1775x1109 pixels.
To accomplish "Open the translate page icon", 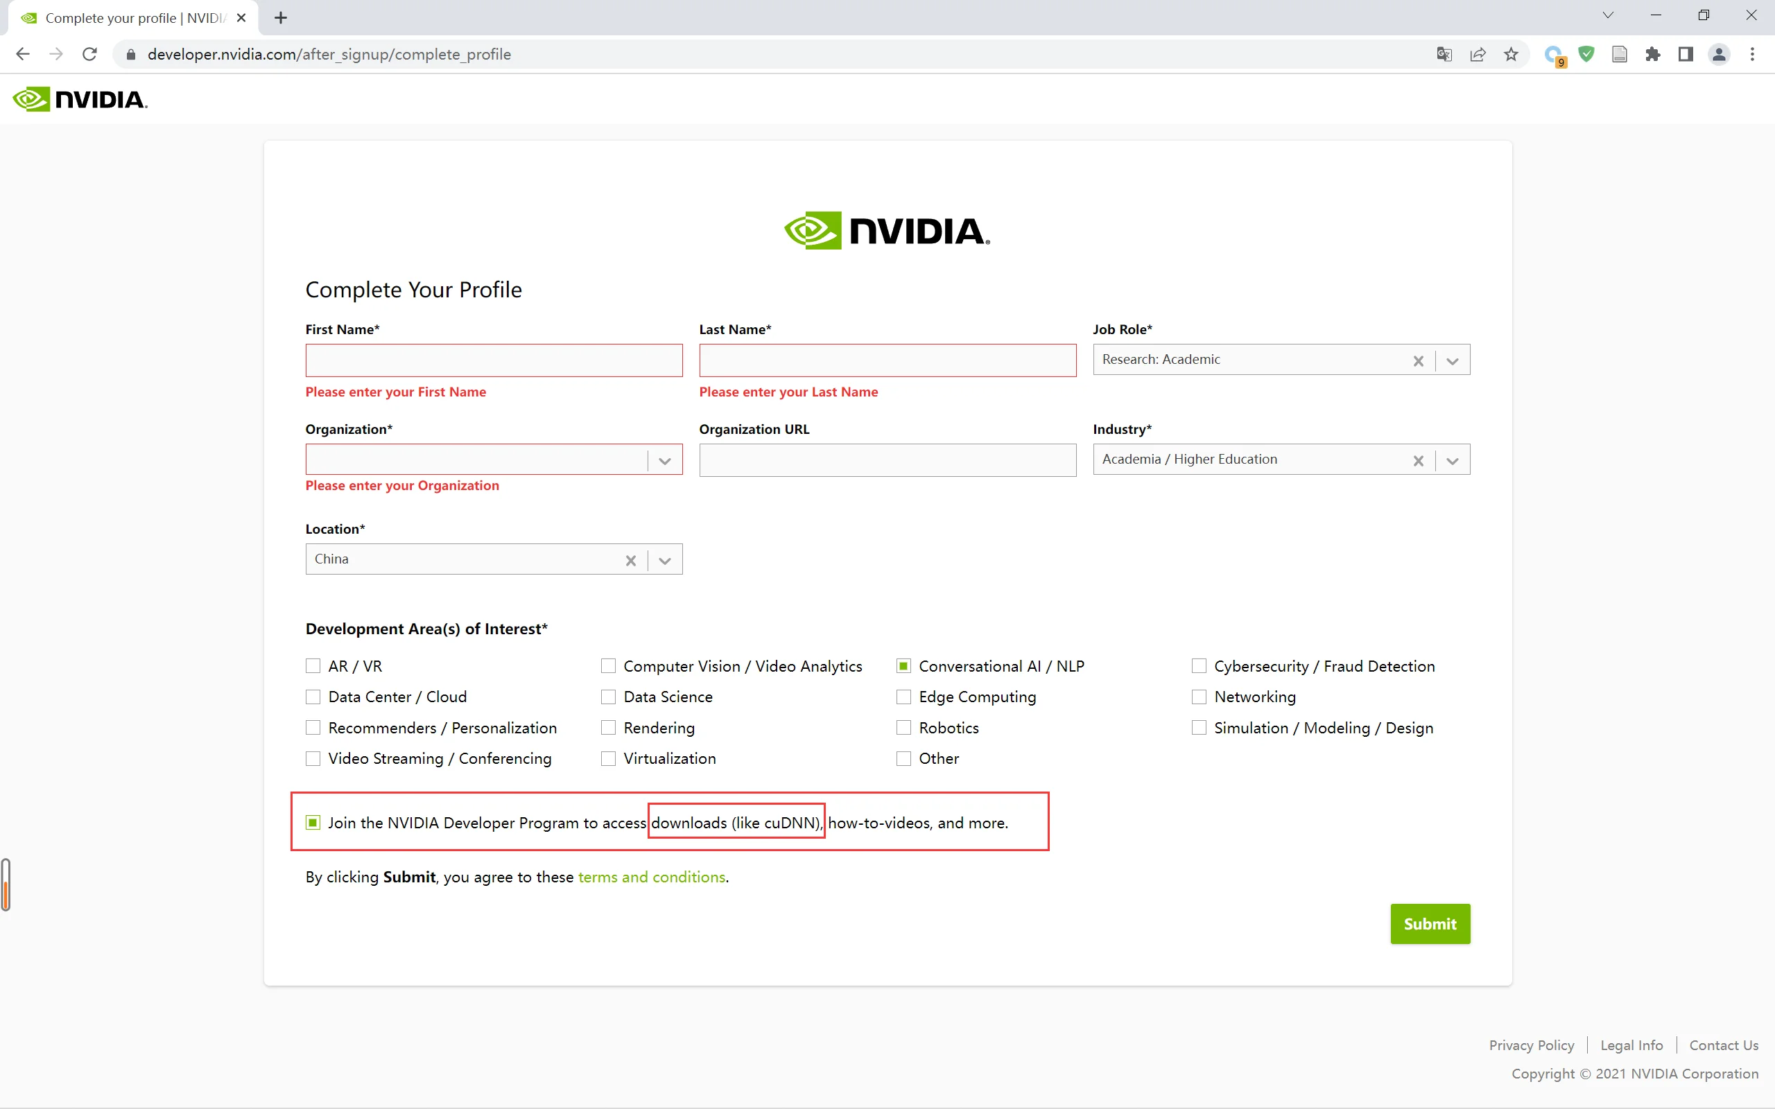I will pyautogui.click(x=1444, y=54).
